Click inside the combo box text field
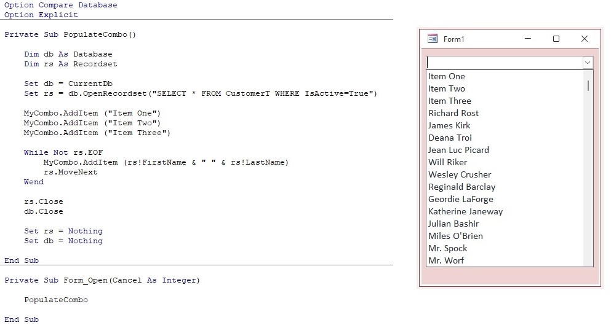This screenshot has width=611, height=328. pyautogui.click(x=504, y=63)
